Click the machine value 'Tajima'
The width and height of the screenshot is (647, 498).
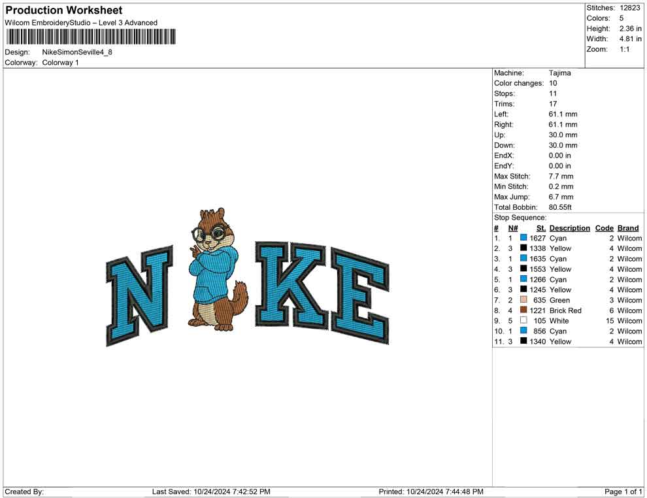point(559,73)
